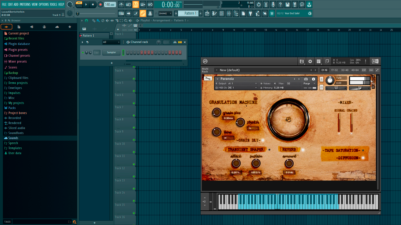Viewport: 401px width, 225px height.
Task: Open the plugin picker plug icon
Action: pyautogui.click(x=250, y=13)
